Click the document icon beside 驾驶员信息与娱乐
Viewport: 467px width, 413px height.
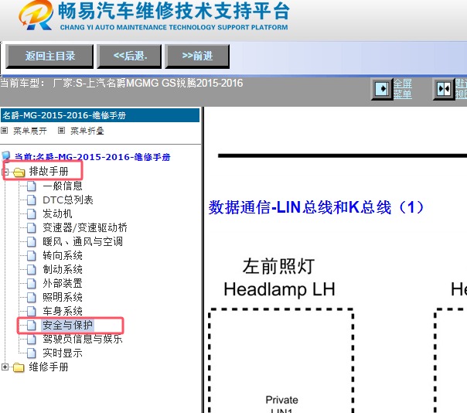31,340
